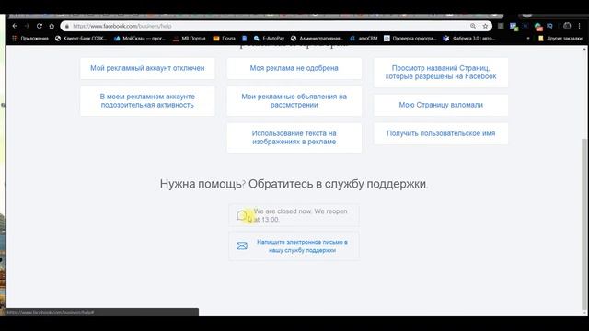View site security via the padlock icon
Viewport: 589px width, 331px height.
[67, 26]
